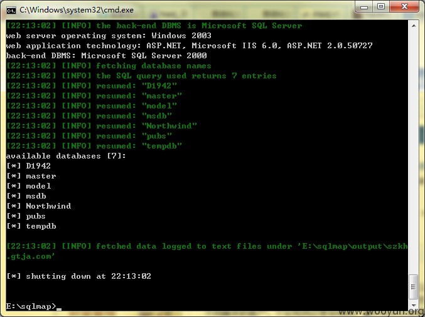The height and width of the screenshot is (317, 425).
Task: Open the cmd.exe system menu icon
Action: [11, 10]
